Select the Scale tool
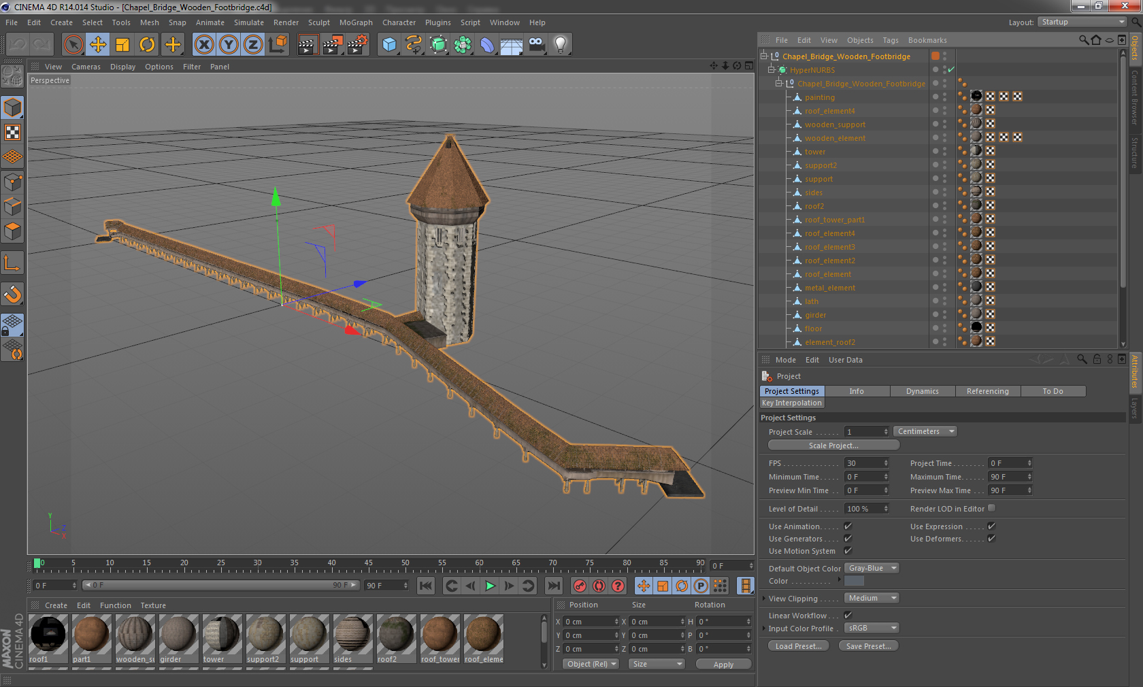The height and width of the screenshot is (687, 1143). (x=122, y=45)
